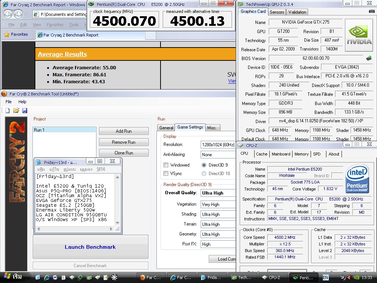Switch to the Cache tab in CPU-Z
The height and width of the screenshot is (283, 377).
point(262,154)
